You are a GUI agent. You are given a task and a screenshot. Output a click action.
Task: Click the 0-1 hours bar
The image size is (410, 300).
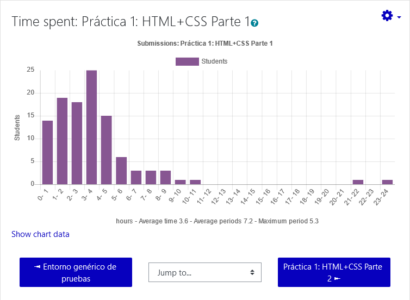coord(48,152)
